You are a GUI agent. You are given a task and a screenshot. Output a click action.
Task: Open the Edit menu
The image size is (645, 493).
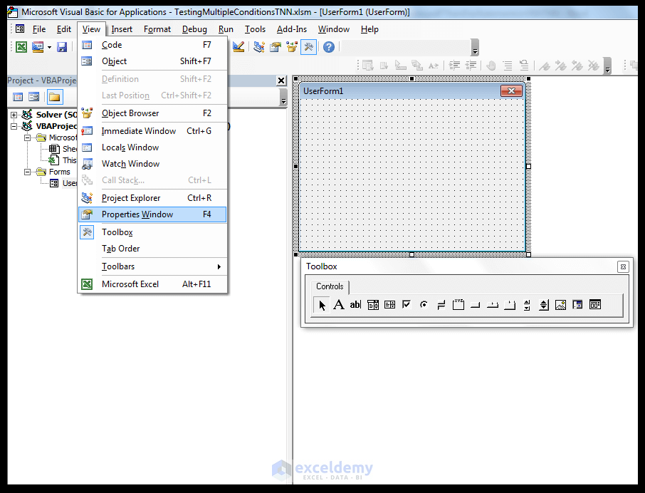64,29
